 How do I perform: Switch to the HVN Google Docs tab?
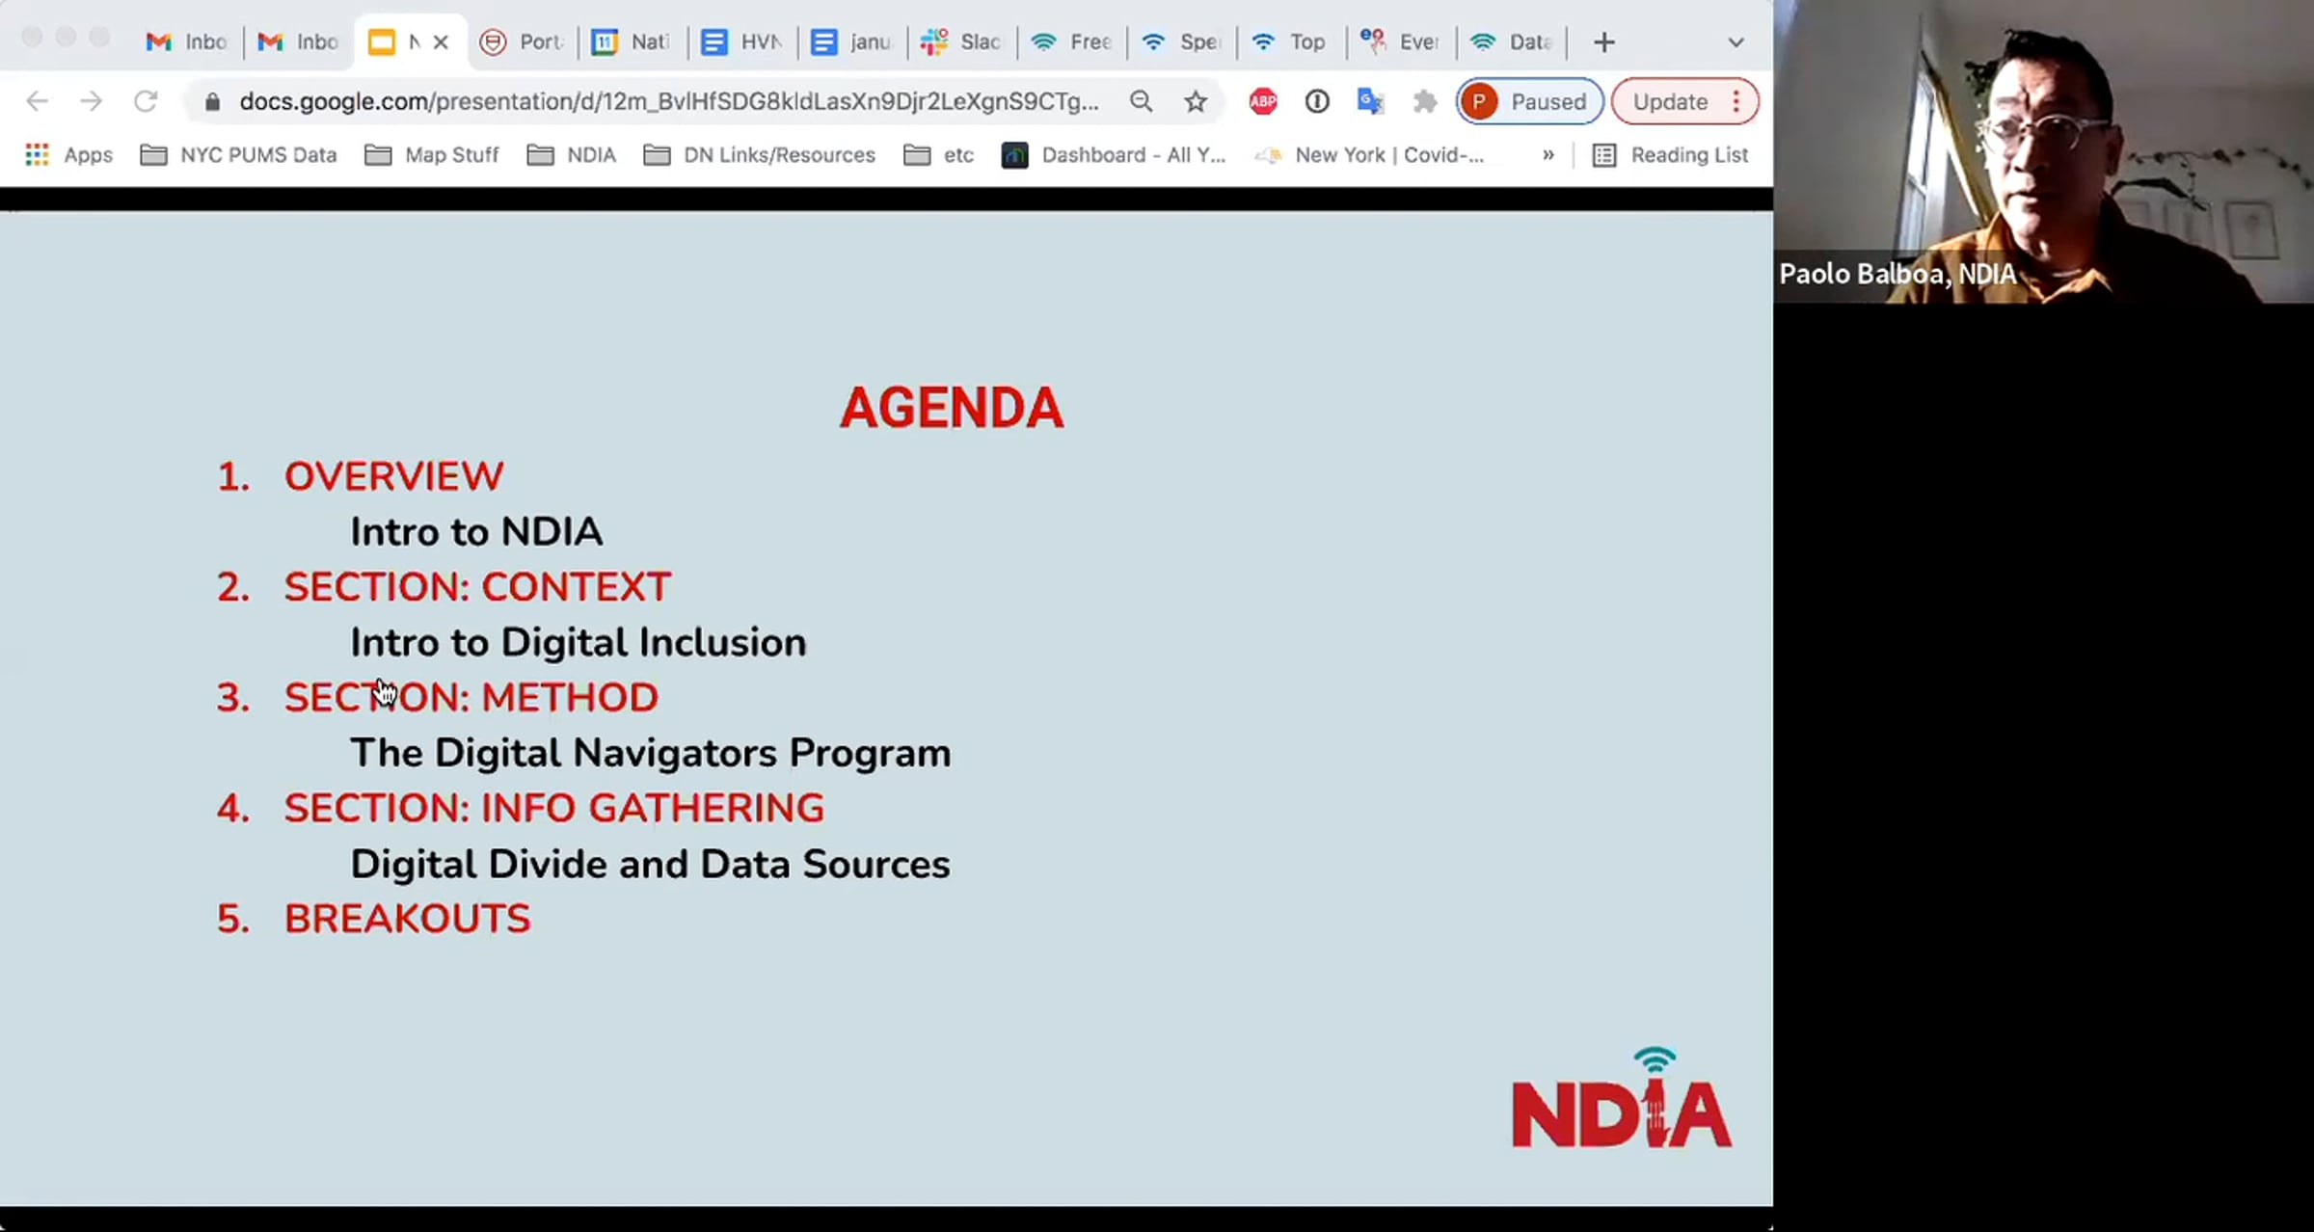[741, 42]
